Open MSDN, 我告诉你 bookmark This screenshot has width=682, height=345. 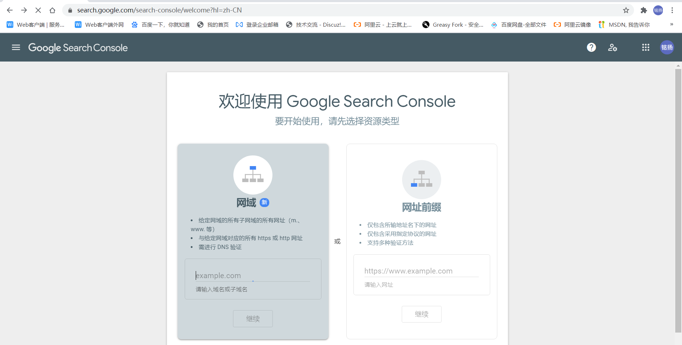pos(624,25)
